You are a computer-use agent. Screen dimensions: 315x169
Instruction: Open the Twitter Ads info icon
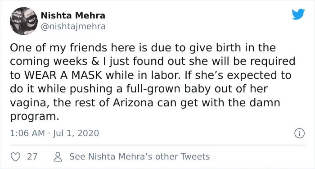(x=300, y=133)
